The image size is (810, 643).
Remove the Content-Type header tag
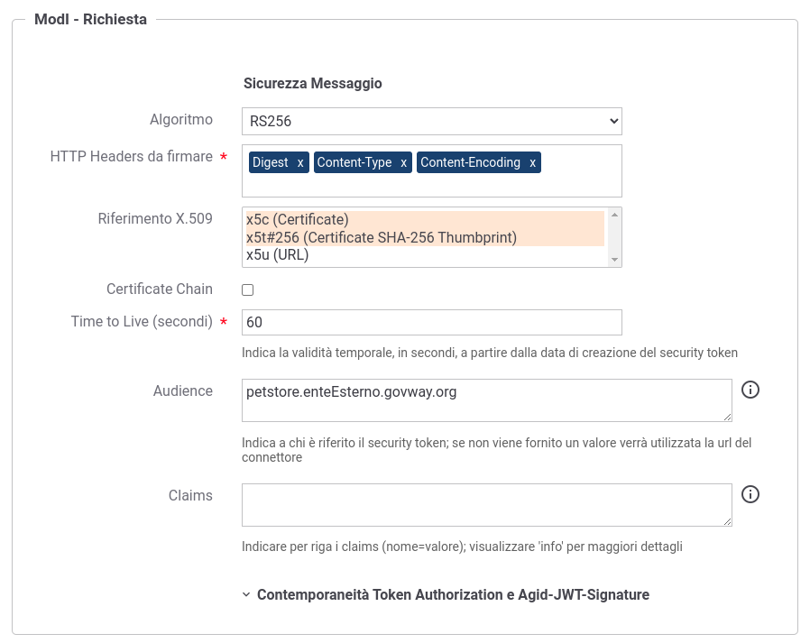(x=403, y=162)
